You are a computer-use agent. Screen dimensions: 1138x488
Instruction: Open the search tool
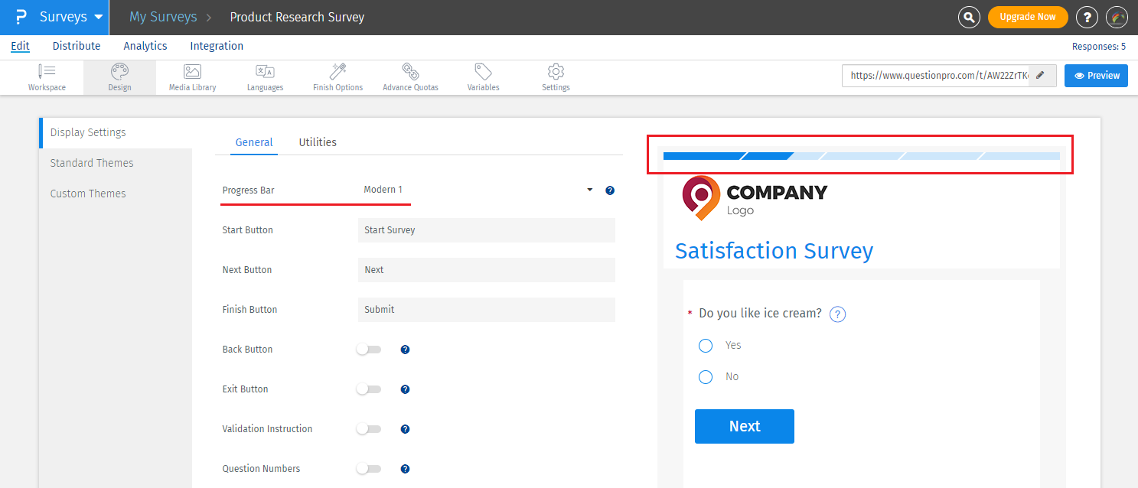pos(969,17)
